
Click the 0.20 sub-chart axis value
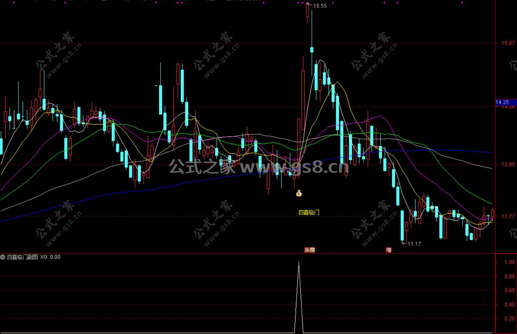[510, 318]
